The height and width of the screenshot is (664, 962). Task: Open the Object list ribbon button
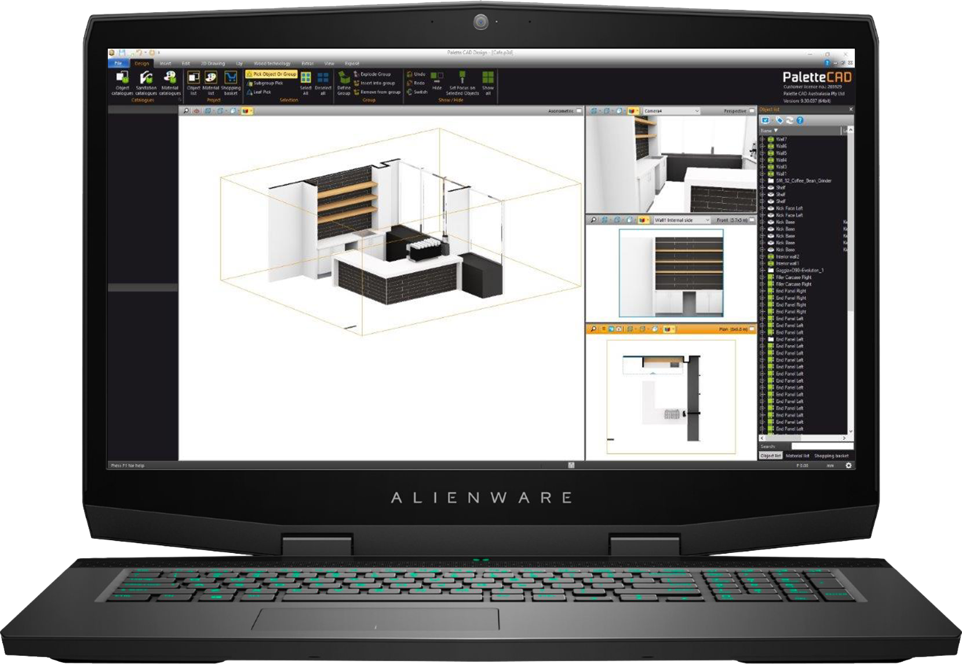194,83
